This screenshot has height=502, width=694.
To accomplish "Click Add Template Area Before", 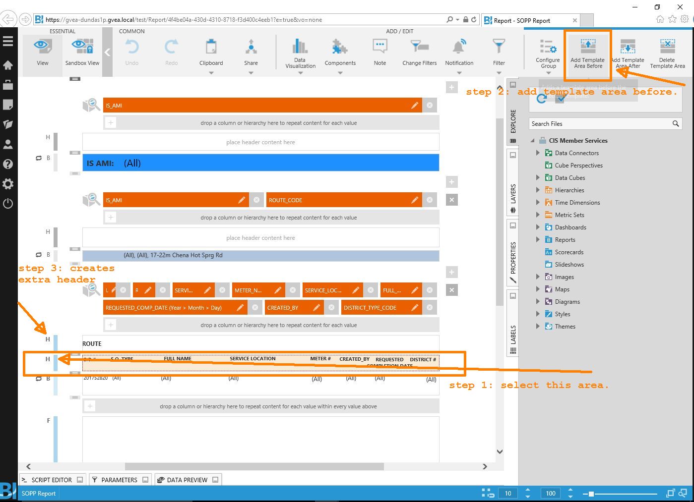I will 588,54.
